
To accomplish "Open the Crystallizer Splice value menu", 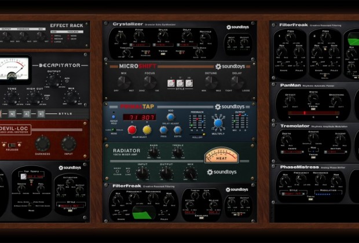I will tap(163, 45).
